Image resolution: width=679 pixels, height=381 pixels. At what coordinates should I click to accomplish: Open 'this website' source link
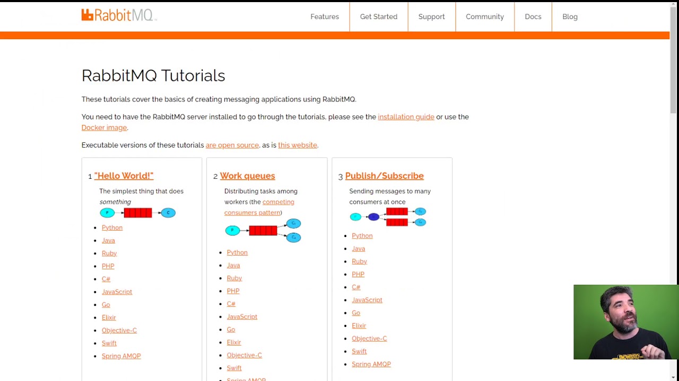(298, 145)
